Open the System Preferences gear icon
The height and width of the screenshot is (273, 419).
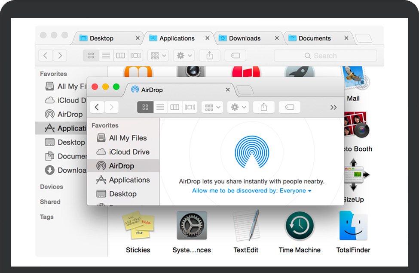192,226
